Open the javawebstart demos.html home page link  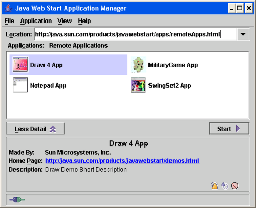(122, 161)
